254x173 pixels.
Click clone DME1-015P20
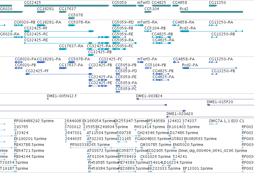coord(220,102)
